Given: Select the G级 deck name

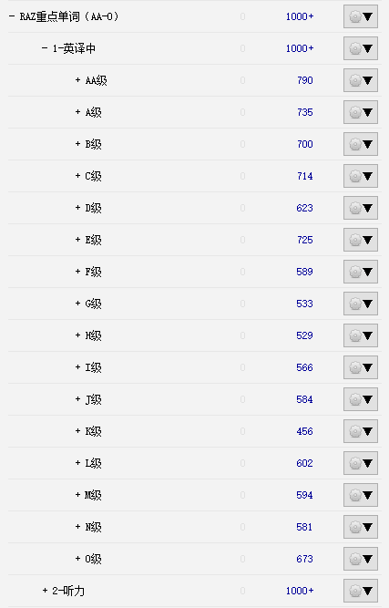Looking at the screenshot, I should point(93,304).
